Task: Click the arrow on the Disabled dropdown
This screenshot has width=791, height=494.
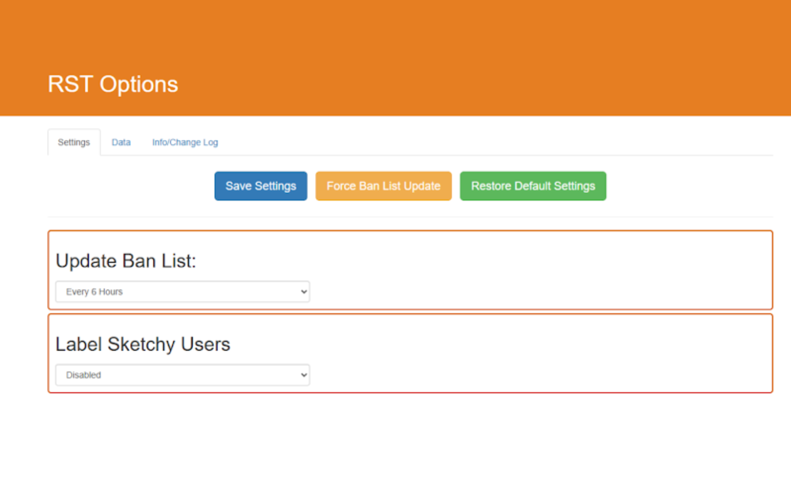Action: (303, 375)
